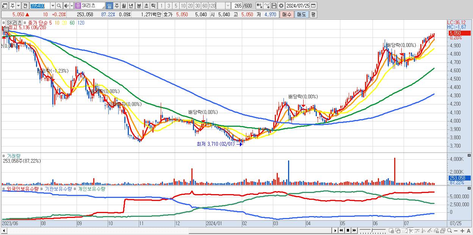The image size is (473, 235).
Task: Open the empty interval combo box dropdown
Action: pyautogui.click(x=227, y=6)
